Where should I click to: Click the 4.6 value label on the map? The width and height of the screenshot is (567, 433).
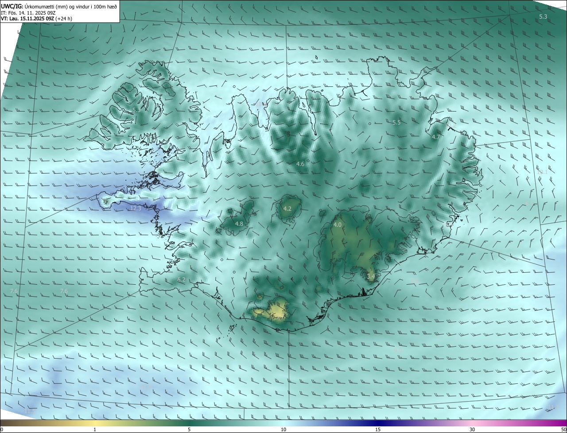pyautogui.click(x=300, y=164)
